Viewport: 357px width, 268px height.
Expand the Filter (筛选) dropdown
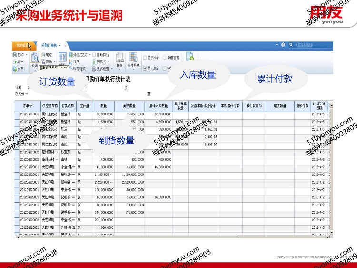tap(55, 62)
